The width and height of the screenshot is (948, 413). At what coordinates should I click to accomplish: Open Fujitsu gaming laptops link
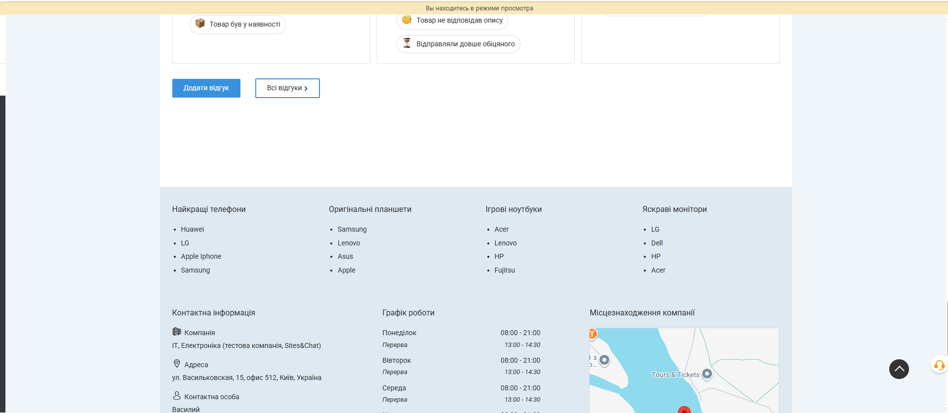click(504, 270)
